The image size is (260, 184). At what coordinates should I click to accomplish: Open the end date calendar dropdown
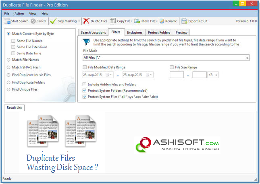[x=149, y=75]
